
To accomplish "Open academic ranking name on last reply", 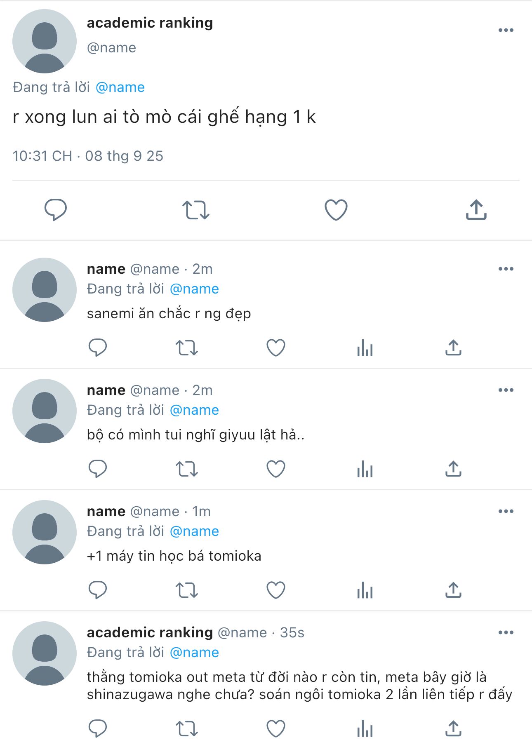I will tap(150, 632).
